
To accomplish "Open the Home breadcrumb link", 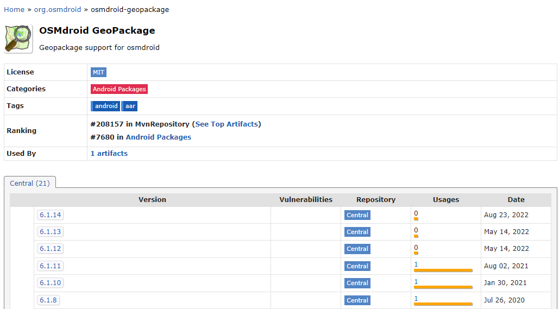I will (x=14, y=9).
